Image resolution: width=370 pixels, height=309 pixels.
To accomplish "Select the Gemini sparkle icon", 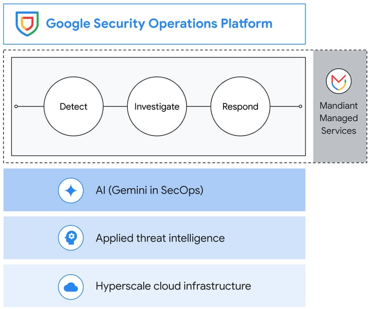I will [x=71, y=190].
